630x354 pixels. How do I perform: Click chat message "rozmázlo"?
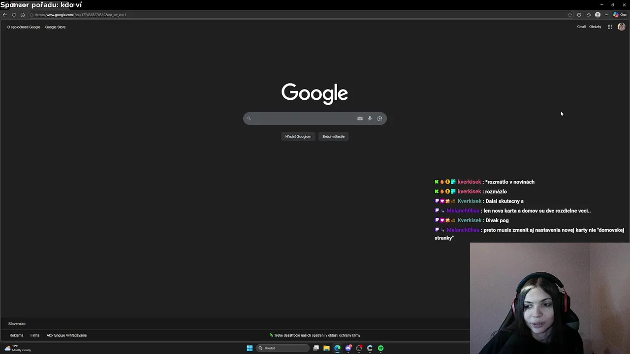[x=496, y=191]
